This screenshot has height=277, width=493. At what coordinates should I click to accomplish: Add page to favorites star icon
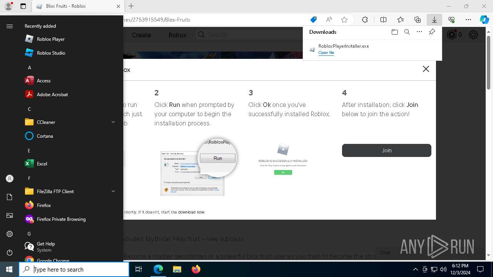(x=344, y=20)
